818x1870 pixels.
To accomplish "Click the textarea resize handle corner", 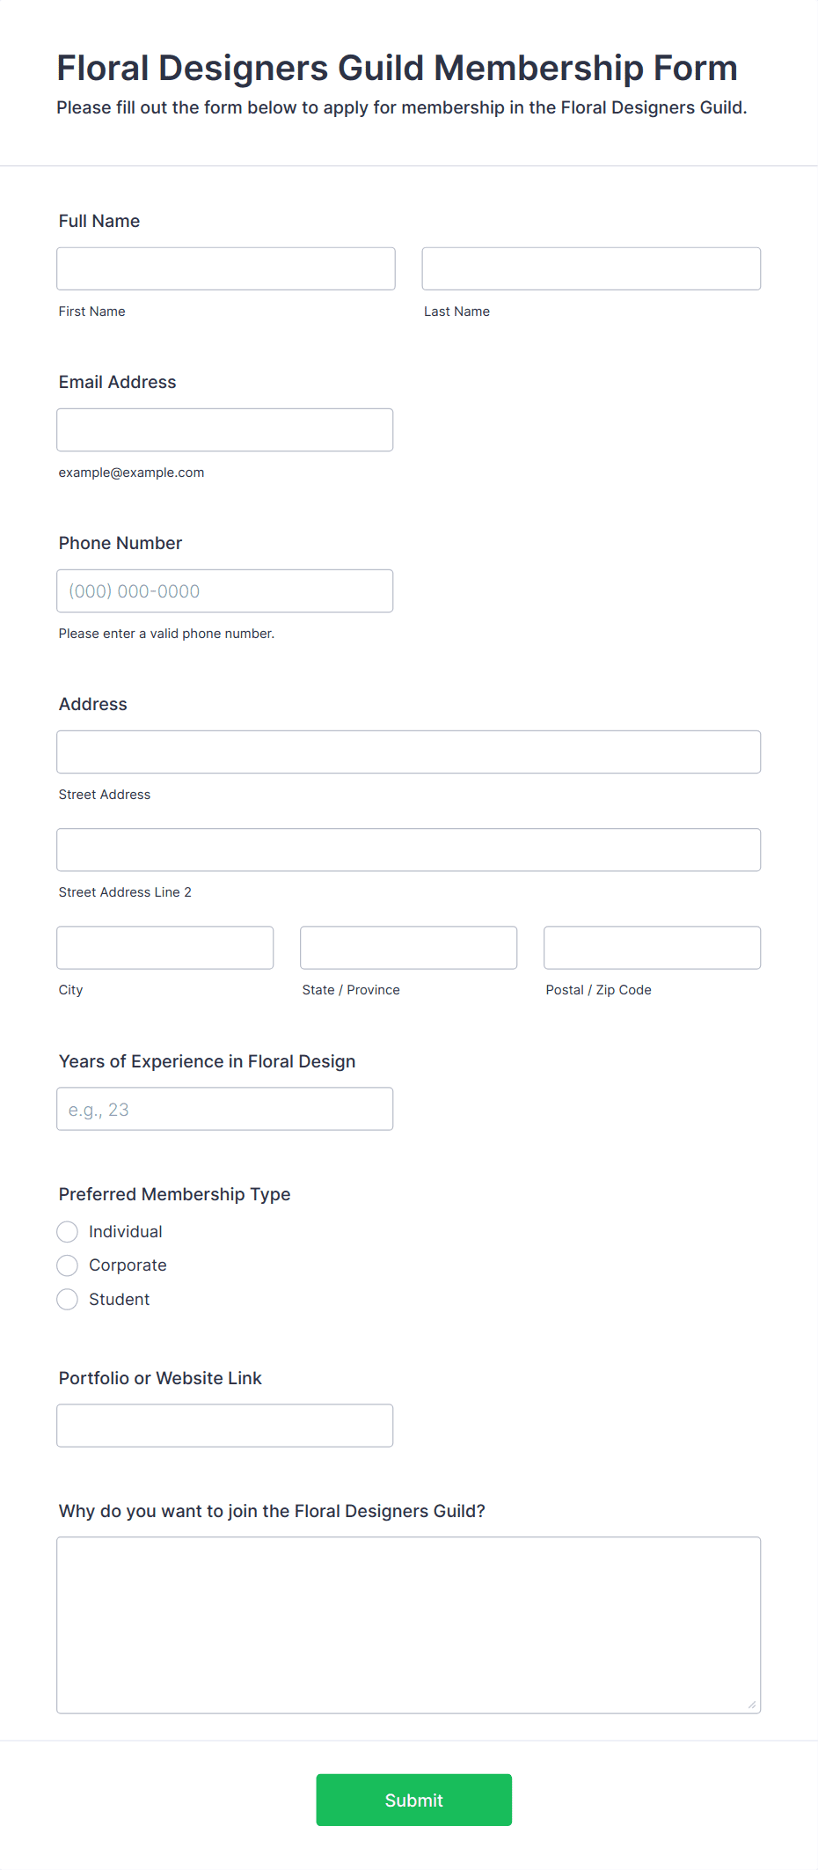I will (752, 1705).
